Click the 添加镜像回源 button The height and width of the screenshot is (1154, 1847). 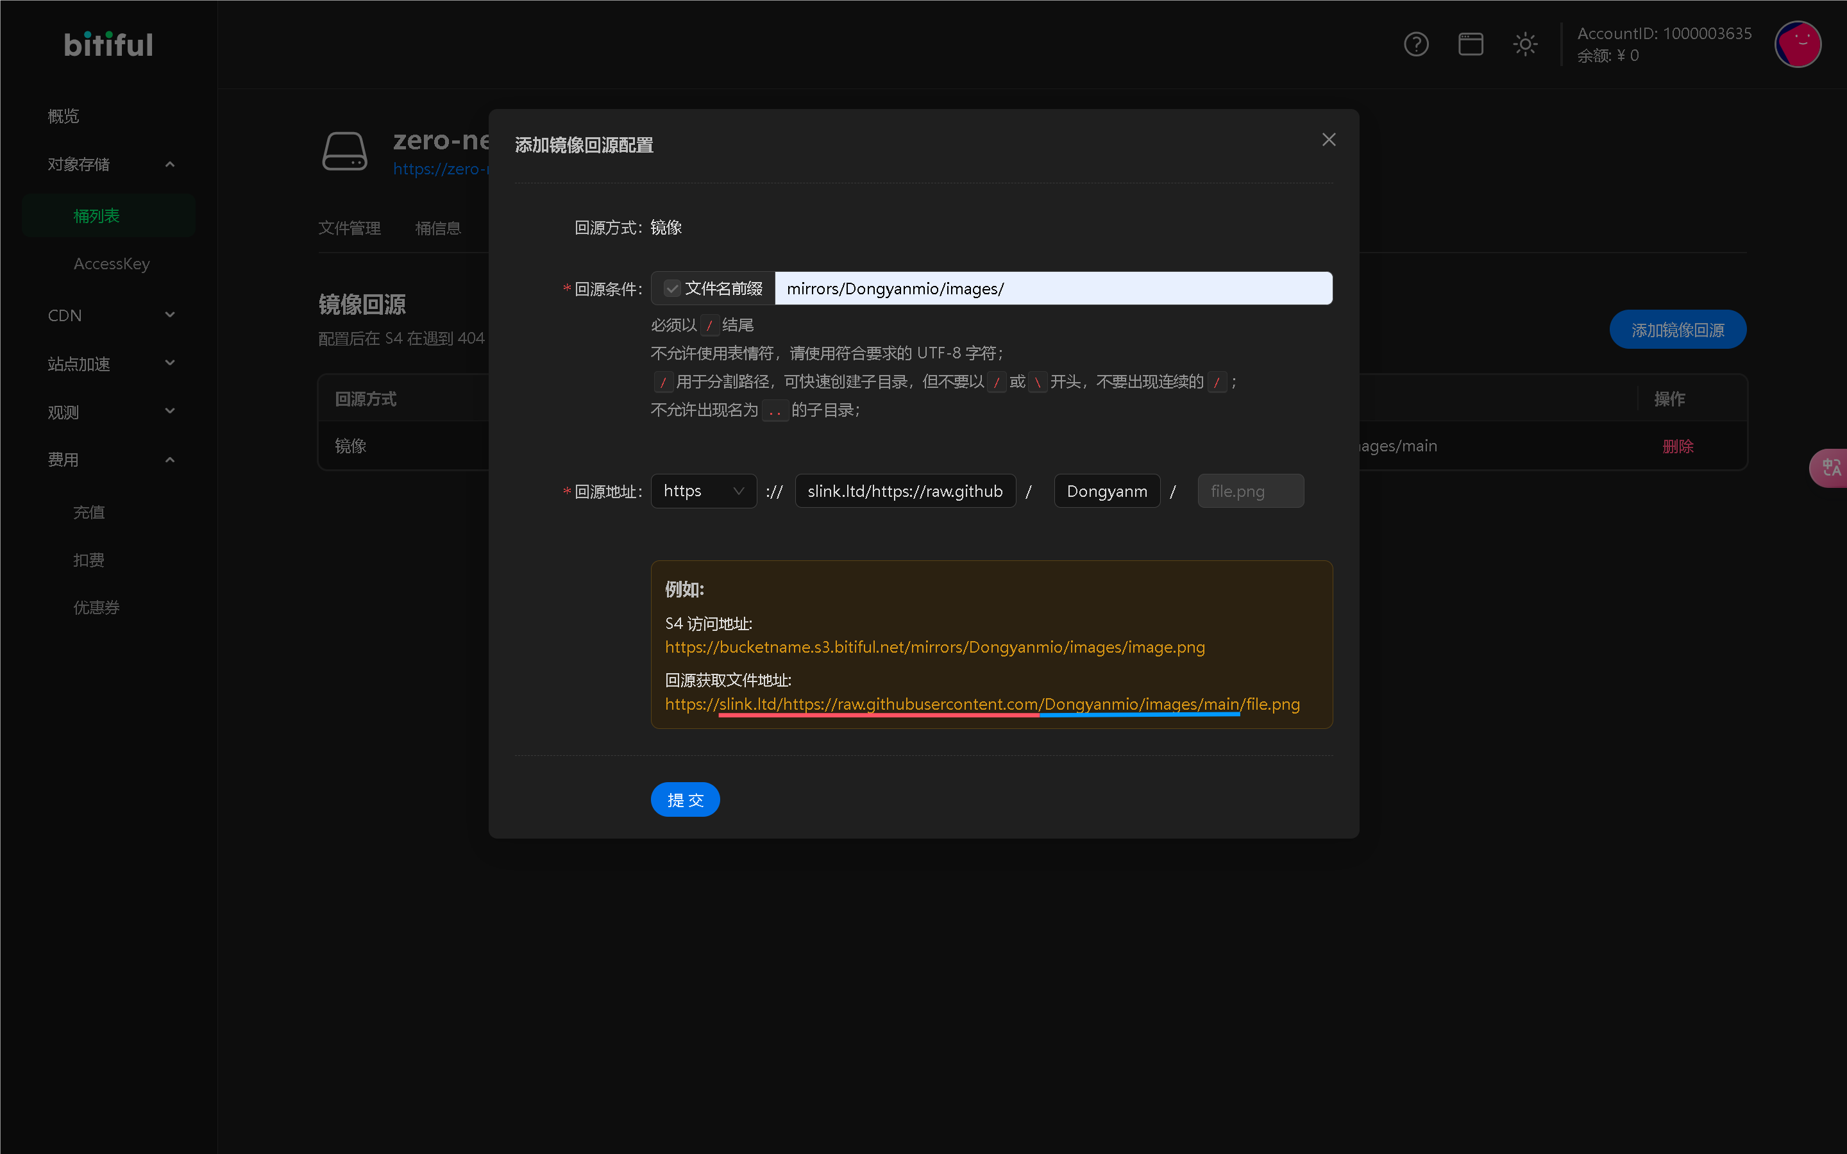(x=1678, y=330)
